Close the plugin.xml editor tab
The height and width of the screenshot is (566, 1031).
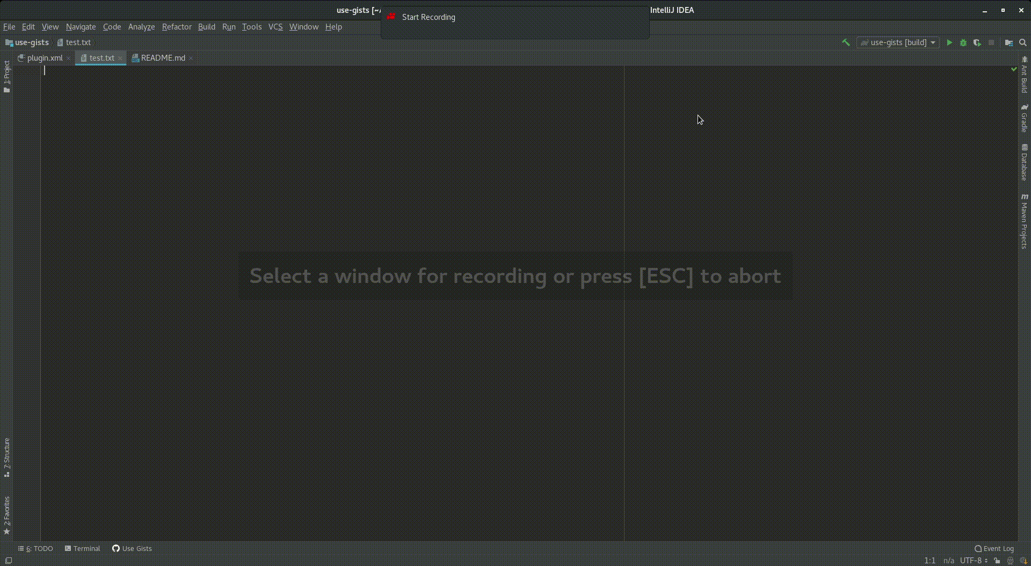(69, 59)
